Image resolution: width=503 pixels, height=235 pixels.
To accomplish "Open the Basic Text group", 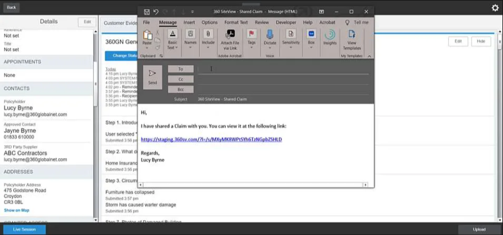I will pos(172,39).
